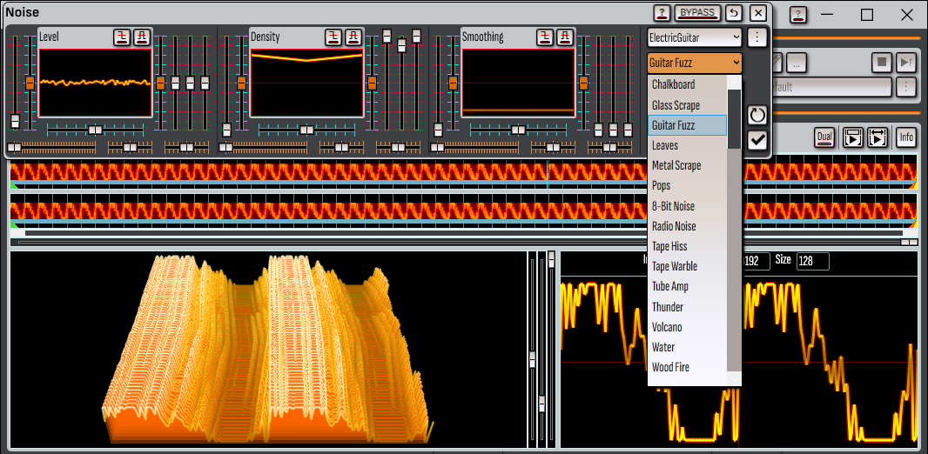
Task: Click first modulation icon in Level header
Action: (x=122, y=37)
